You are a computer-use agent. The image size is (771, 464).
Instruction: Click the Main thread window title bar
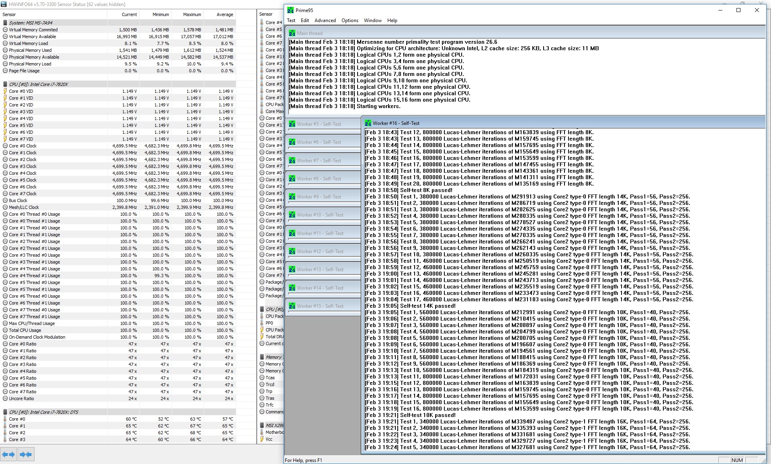(526, 33)
